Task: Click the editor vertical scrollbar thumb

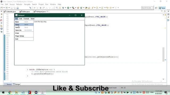Action: pos(163,54)
